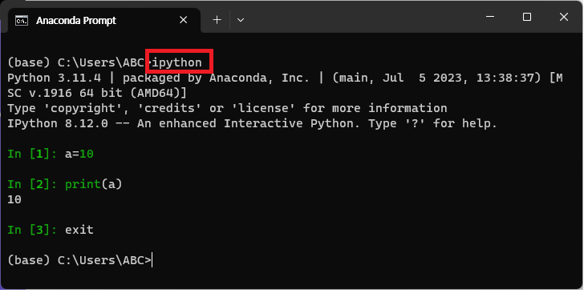
Task: Click the 'In [1]: a=10' line
Action: click(x=51, y=154)
